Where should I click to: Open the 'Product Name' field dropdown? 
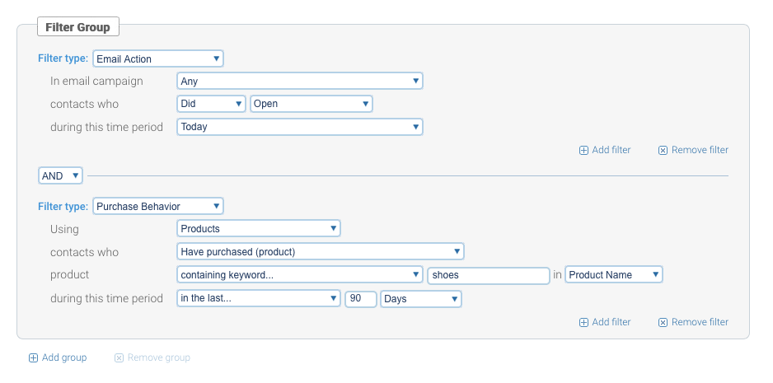pos(614,275)
